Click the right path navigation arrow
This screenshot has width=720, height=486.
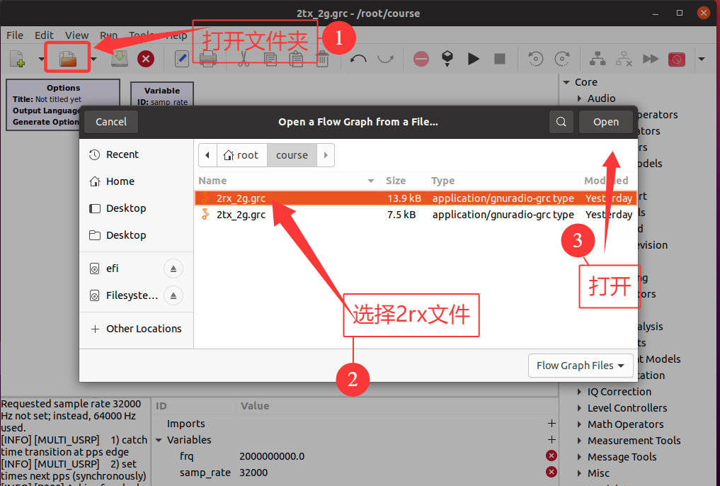[326, 155]
